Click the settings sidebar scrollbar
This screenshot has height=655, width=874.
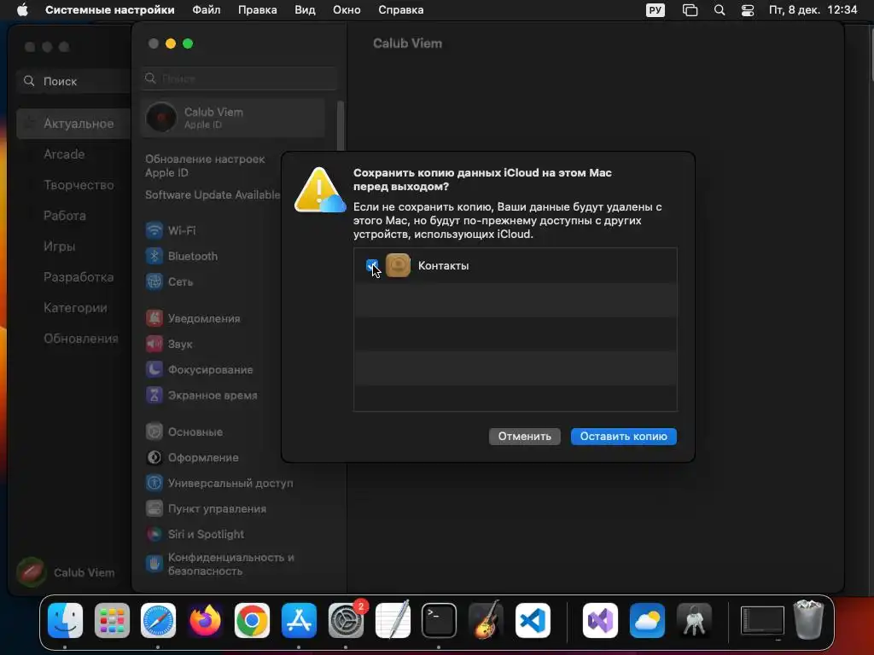click(341, 126)
